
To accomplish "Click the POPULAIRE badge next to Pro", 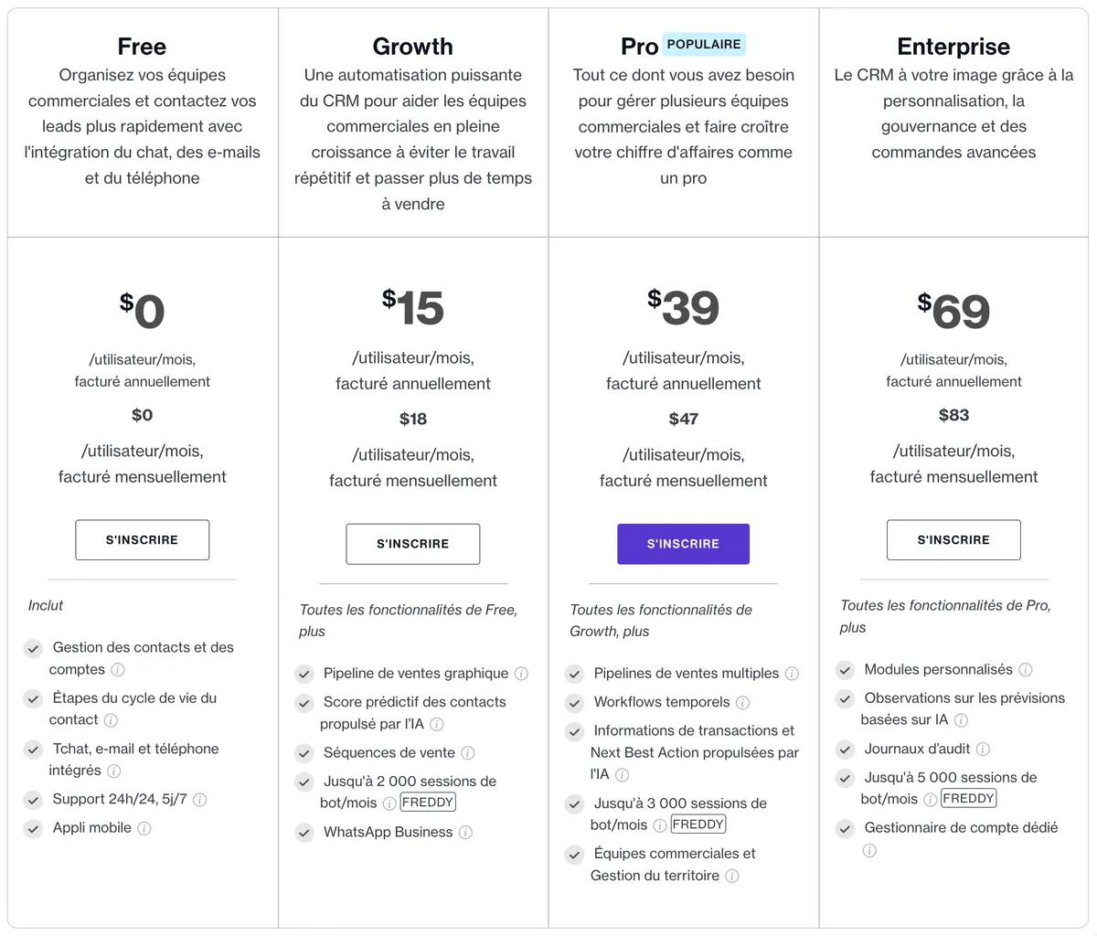I will click(704, 44).
